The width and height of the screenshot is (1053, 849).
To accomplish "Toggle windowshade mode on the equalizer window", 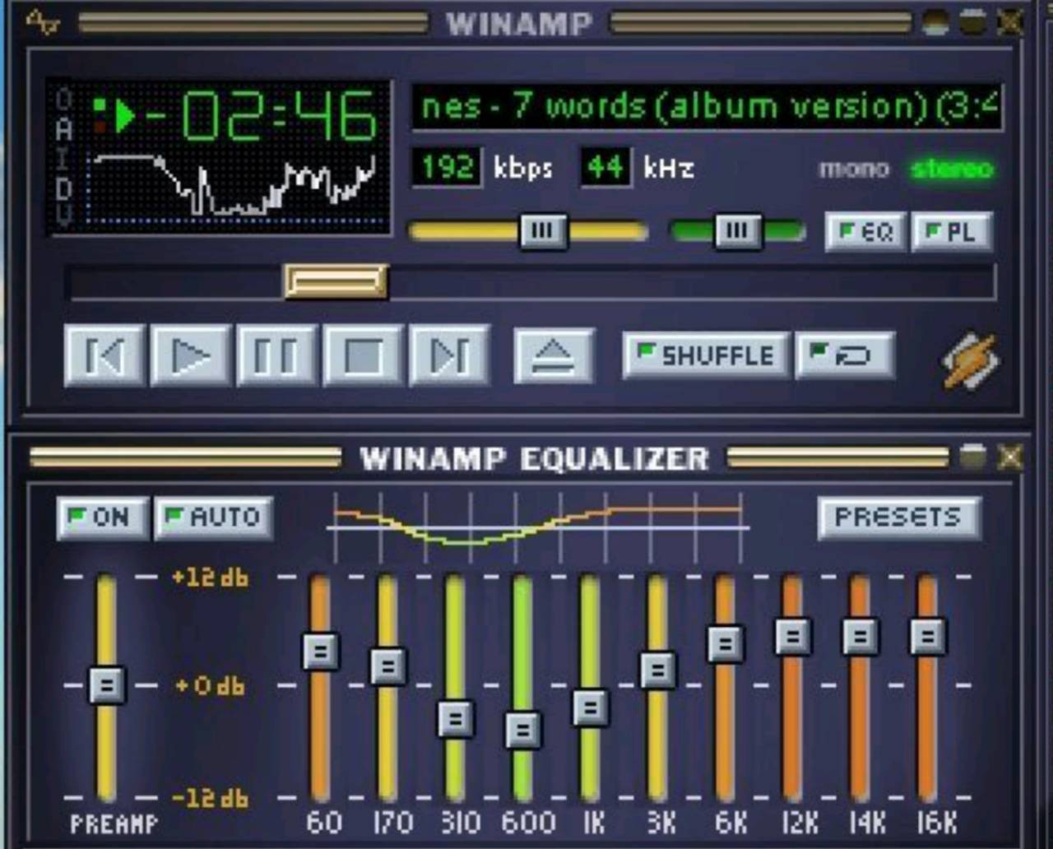I will point(972,457).
